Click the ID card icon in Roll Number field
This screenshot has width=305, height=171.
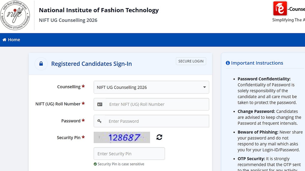click(100, 104)
